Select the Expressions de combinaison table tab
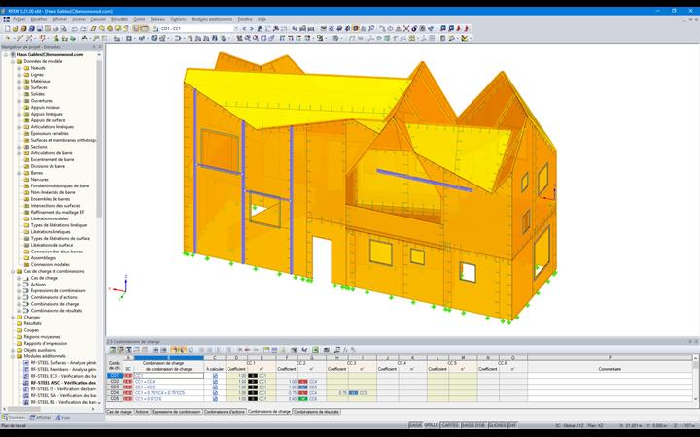Viewport: 700px width, 437px height. (x=176, y=412)
